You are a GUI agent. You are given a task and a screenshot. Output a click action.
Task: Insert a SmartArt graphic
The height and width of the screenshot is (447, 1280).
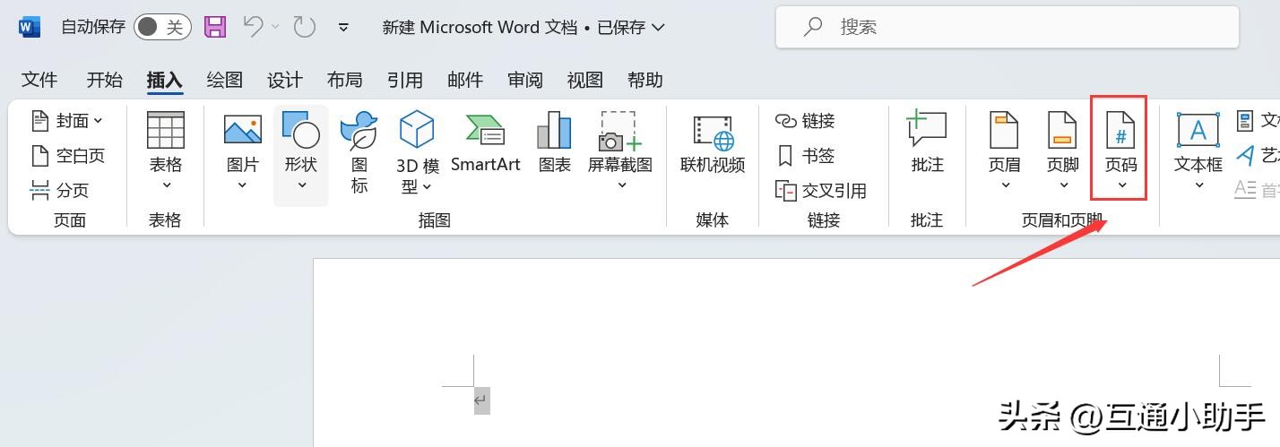[x=486, y=143]
